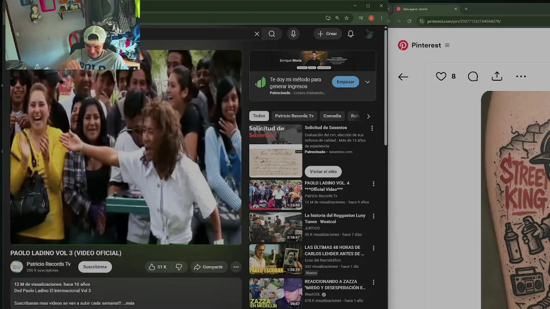Open Solicitud de Sexenios ad thumbnail
This screenshot has height=309, width=550.
tap(275, 151)
